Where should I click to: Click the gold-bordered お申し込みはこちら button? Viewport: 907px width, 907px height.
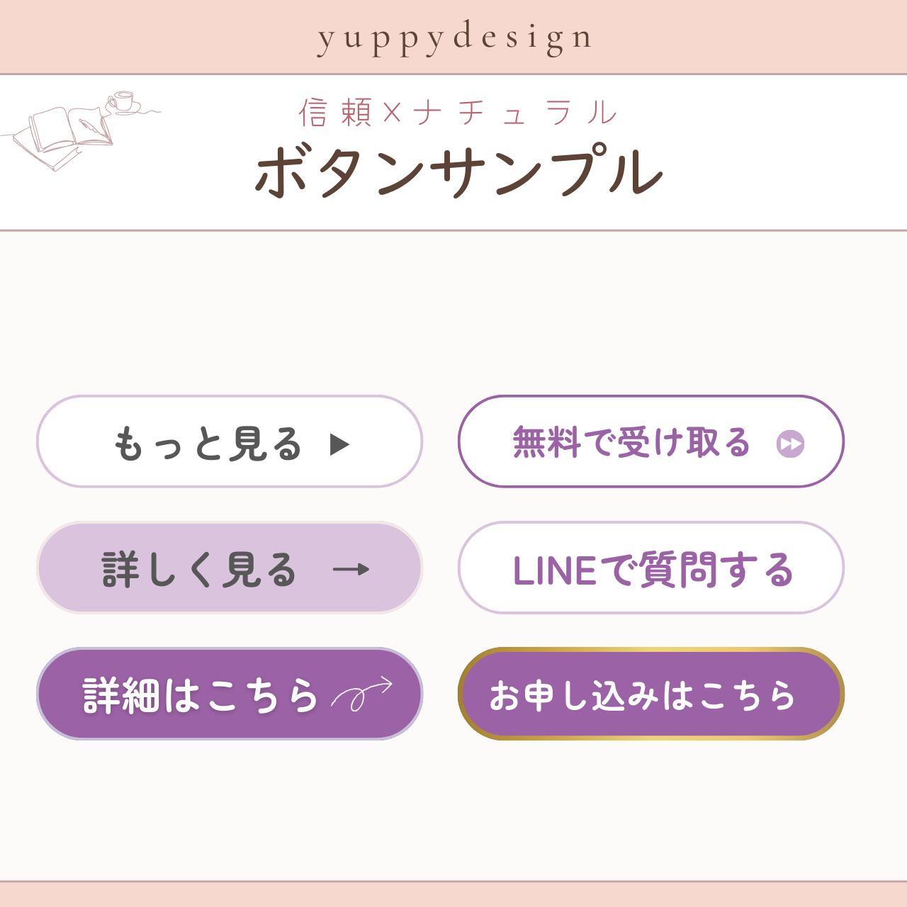[650, 694]
